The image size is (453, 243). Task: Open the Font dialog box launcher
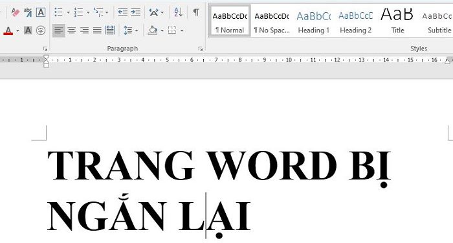[45, 49]
